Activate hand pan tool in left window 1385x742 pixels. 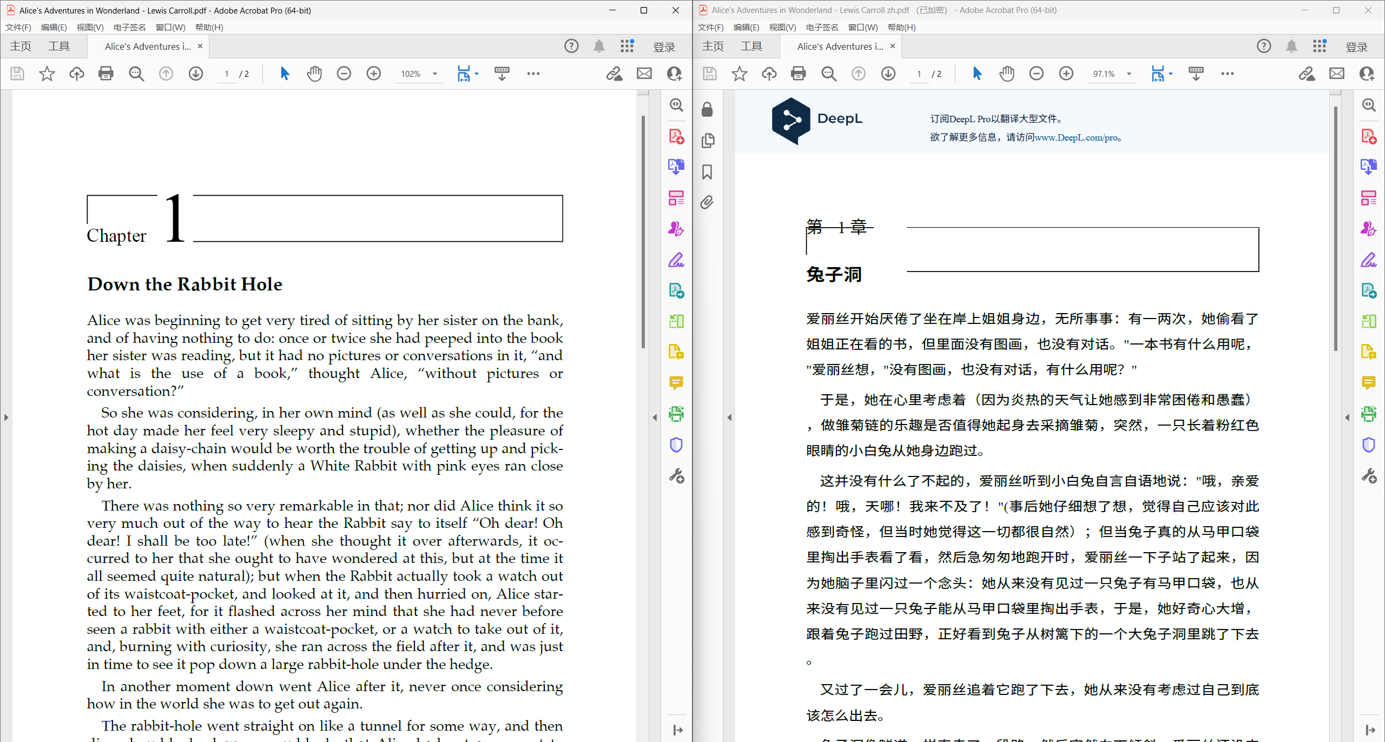(314, 74)
